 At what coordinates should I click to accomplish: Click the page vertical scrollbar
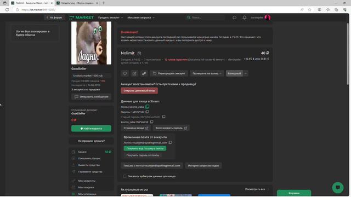coord(348,54)
